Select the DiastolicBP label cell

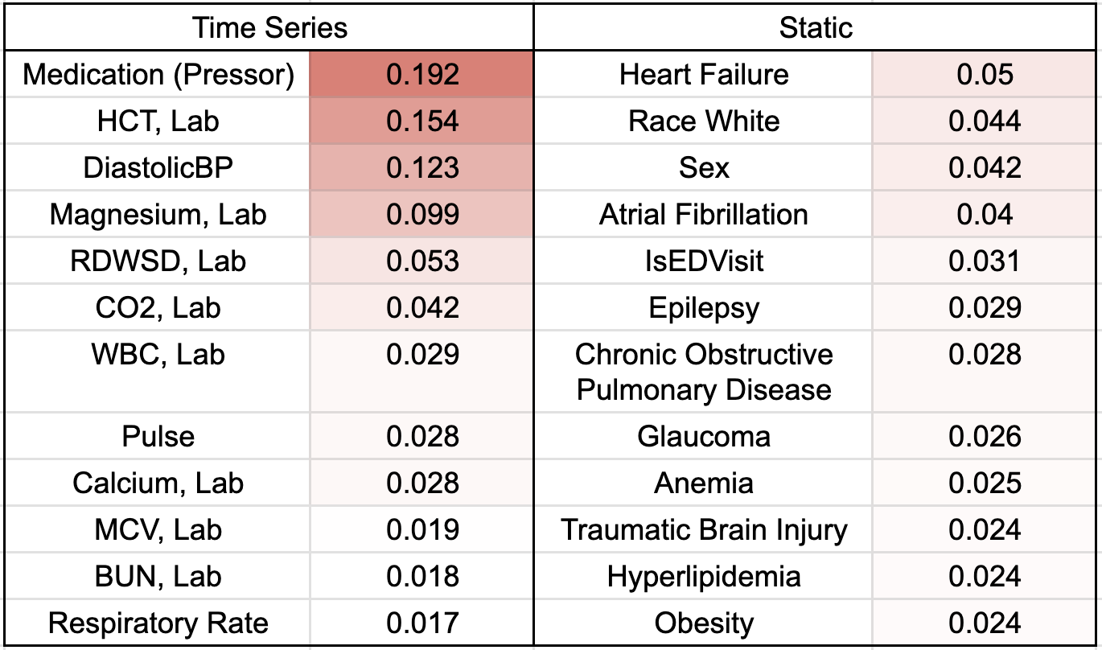coord(158,168)
